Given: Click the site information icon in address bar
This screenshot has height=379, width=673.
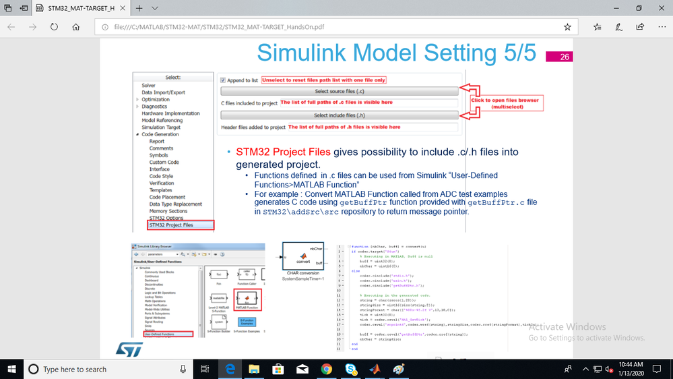Looking at the screenshot, I should point(105,27).
